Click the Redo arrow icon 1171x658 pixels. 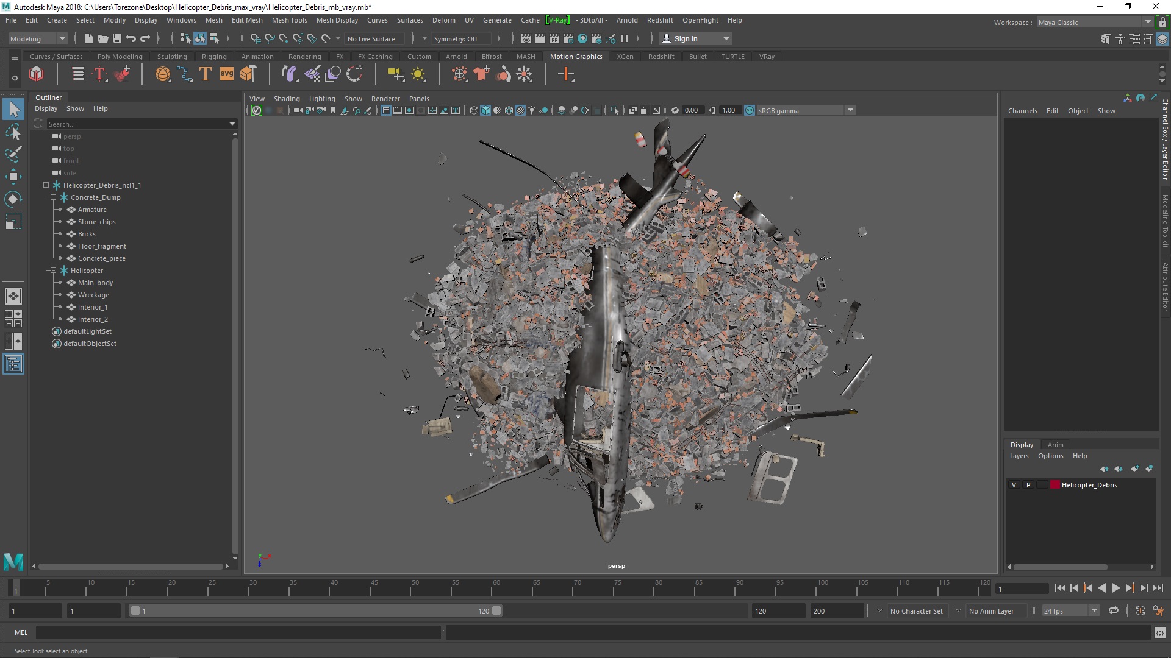(x=145, y=38)
